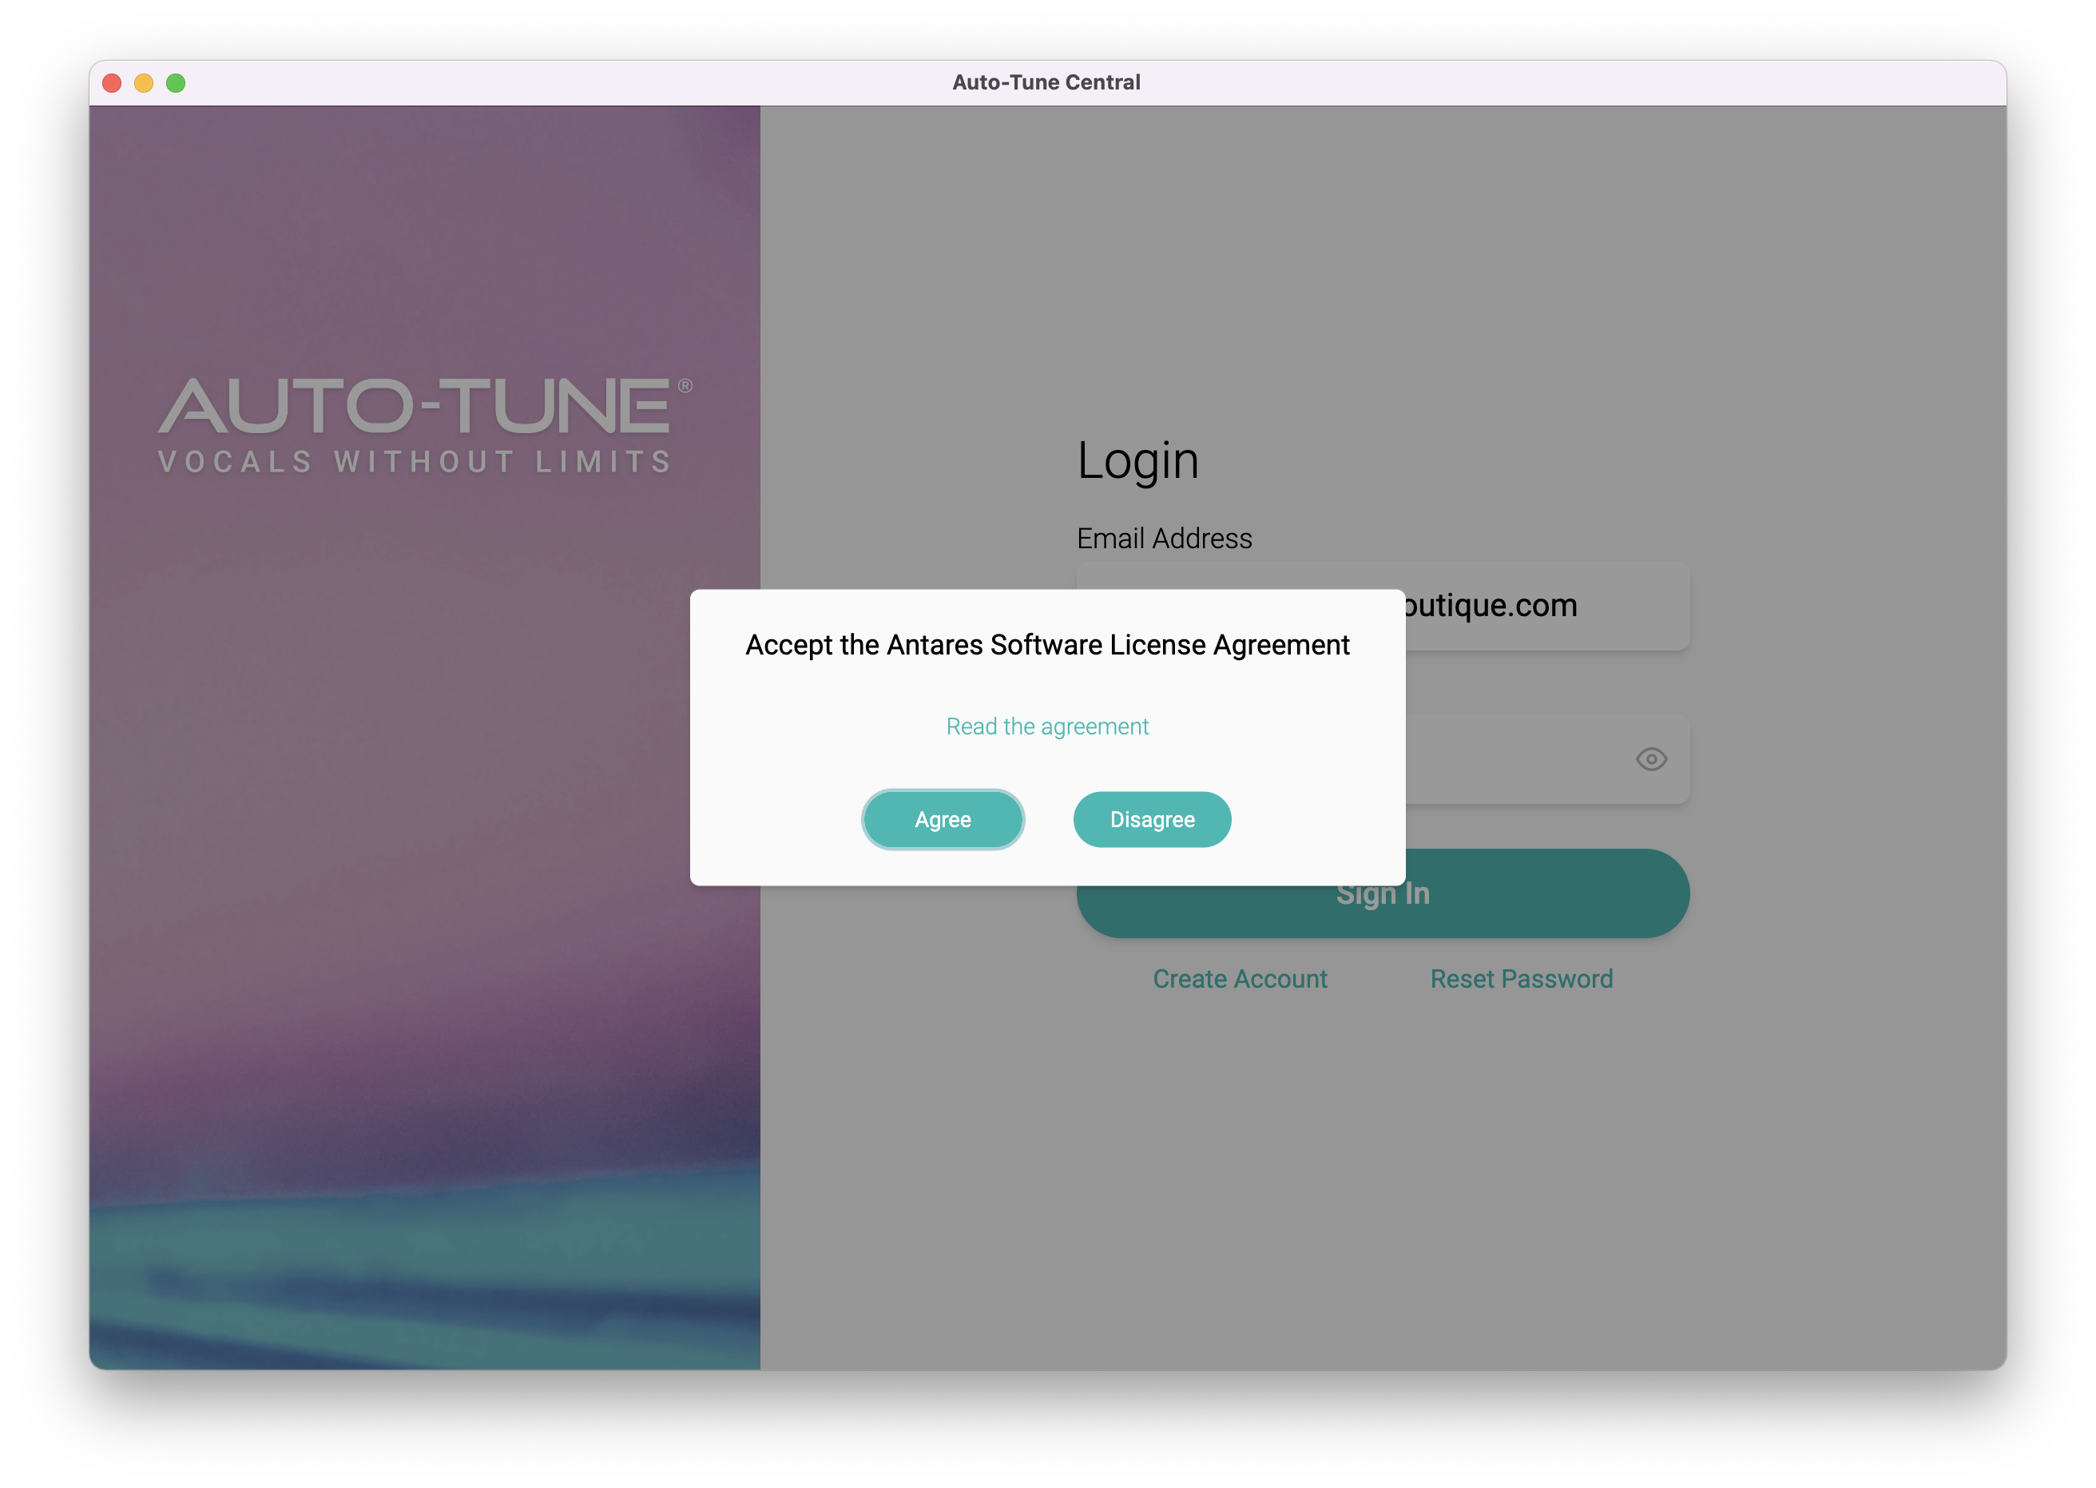Click the license agreement dialog title
2096x1488 pixels.
pyautogui.click(x=1046, y=645)
